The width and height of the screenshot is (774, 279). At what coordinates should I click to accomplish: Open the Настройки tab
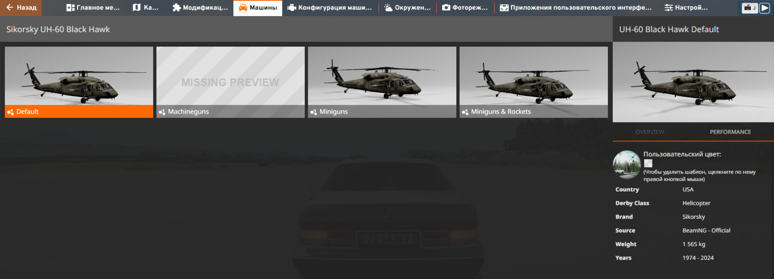click(686, 8)
